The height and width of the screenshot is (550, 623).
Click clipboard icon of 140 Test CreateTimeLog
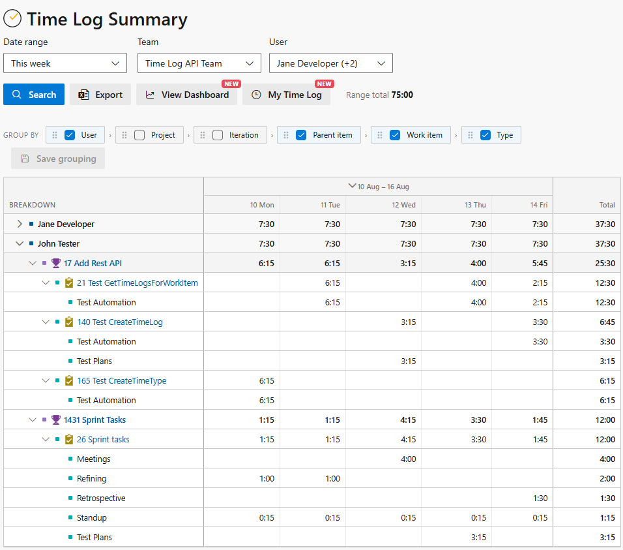click(x=69, y=322)
